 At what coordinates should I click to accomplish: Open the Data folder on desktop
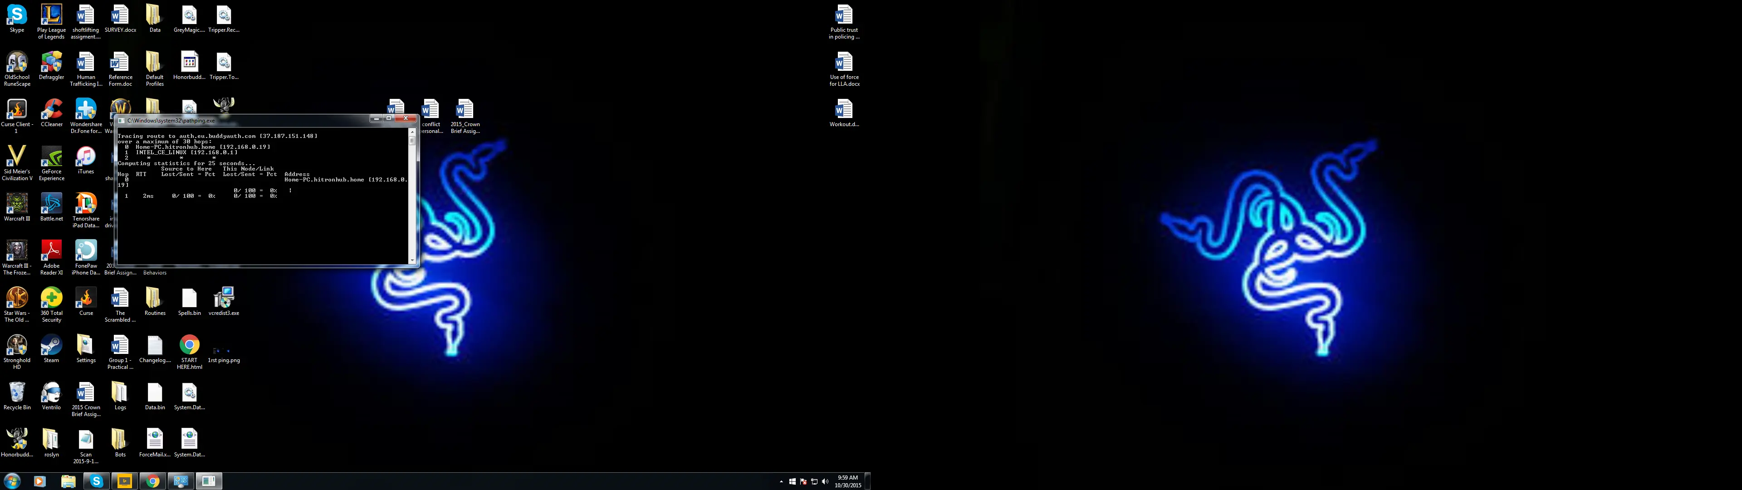pos(155,19)
